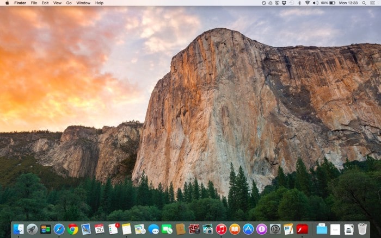This screenshot has height=238, width=381.
Task: Open iBooks orange book icon
Action: [x=235, y=229]
